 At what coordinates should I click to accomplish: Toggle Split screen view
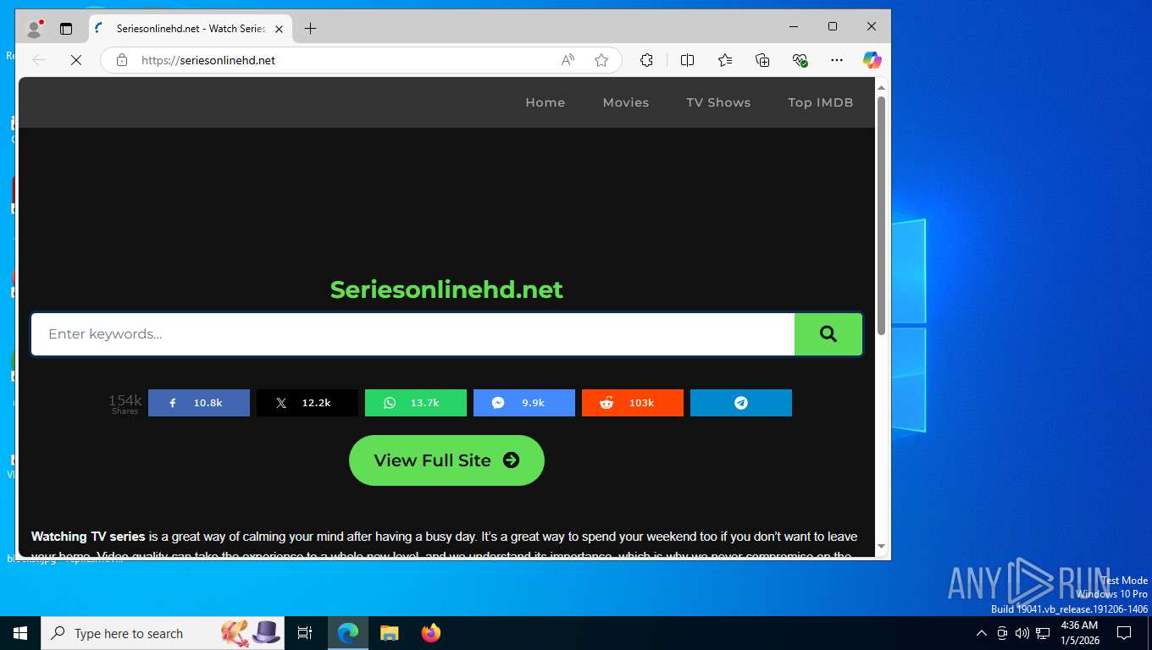pos(687,60)
